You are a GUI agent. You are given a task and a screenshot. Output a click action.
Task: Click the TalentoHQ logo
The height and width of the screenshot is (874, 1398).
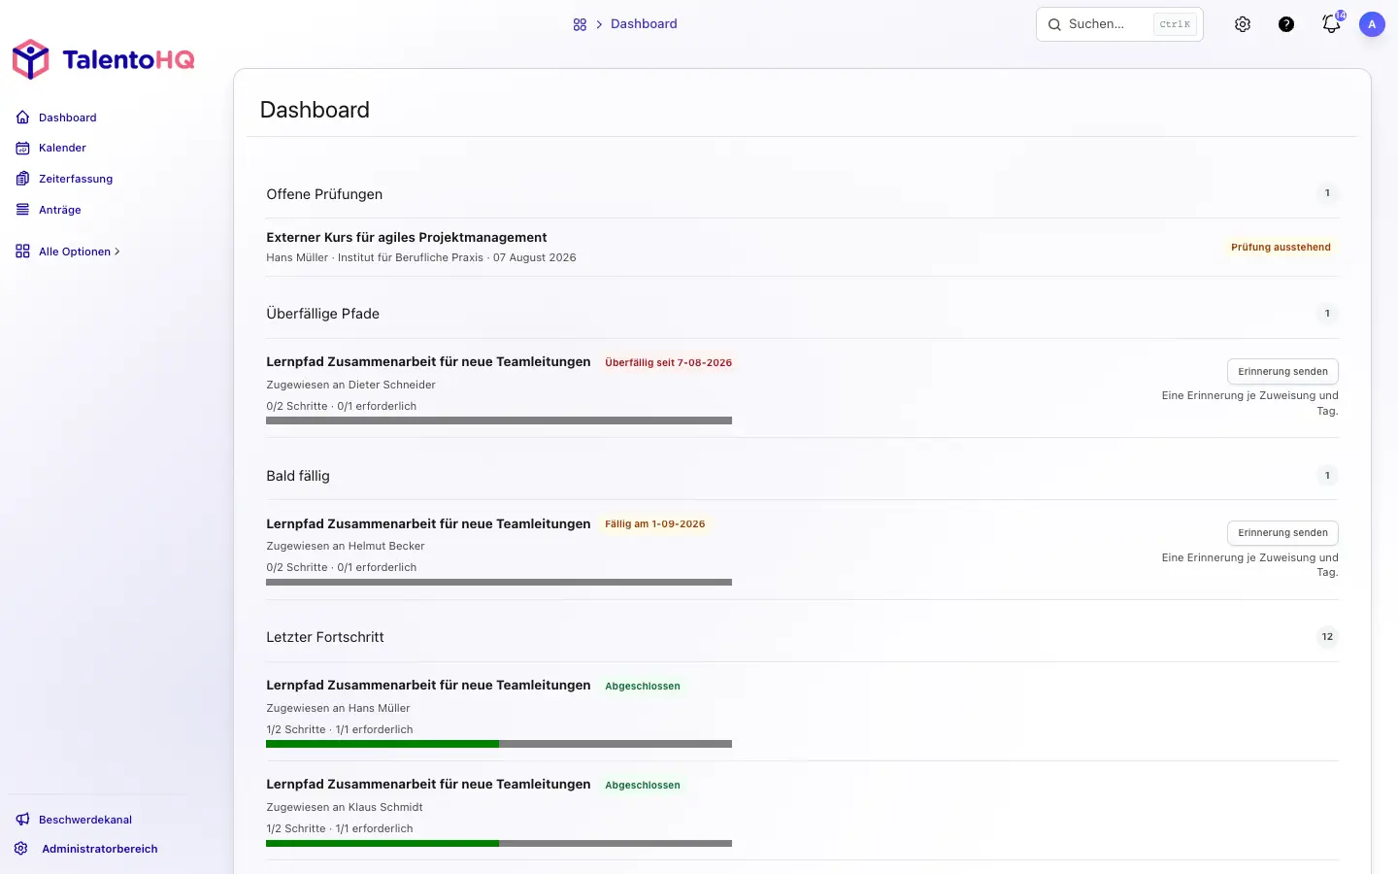coord(103,60)
